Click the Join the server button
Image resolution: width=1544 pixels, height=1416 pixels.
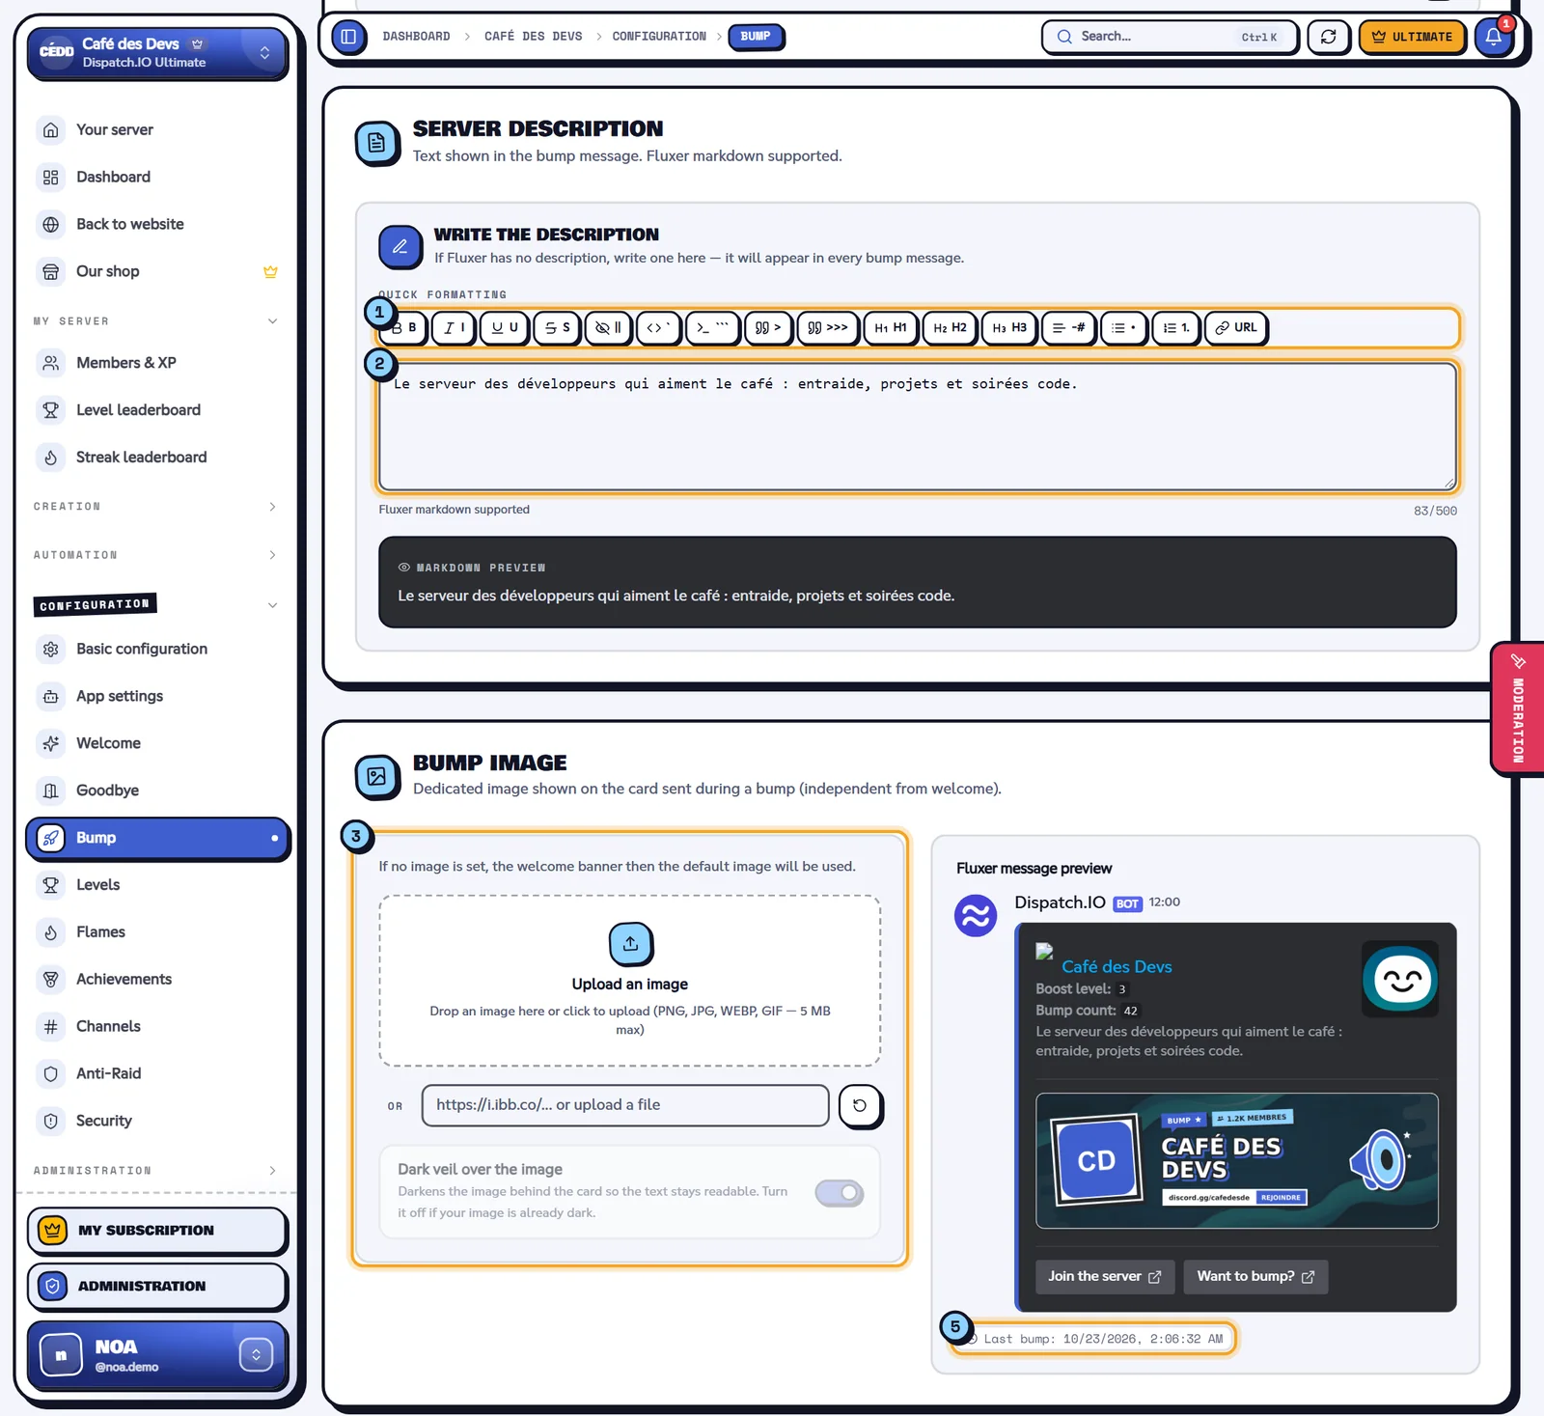1105,1277
